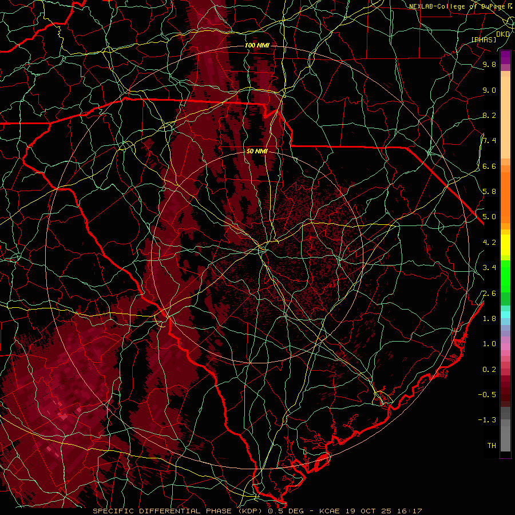Click the KCAE station identifier in the caption
The width and height of the screenshot is (515, 515).
point(329,511)
